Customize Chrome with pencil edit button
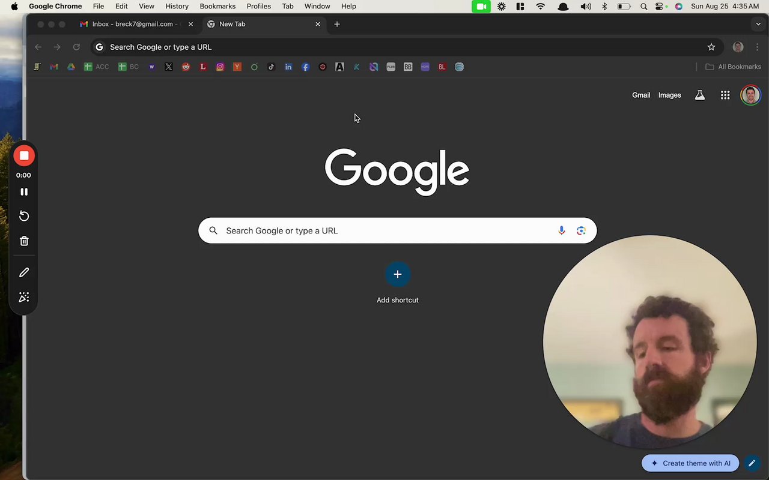The height and width of the screenshot is (480, 769). (752, 463)
